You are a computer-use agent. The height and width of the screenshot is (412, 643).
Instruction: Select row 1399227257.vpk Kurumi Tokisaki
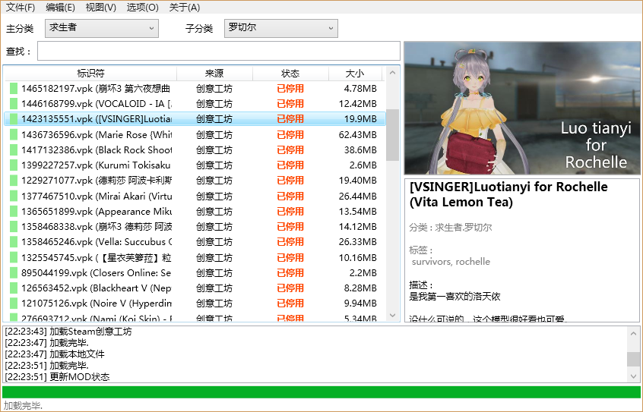click(195, 165)
